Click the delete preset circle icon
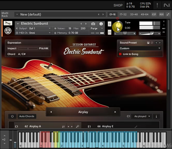The image size is (172, 149). point(152,43)
